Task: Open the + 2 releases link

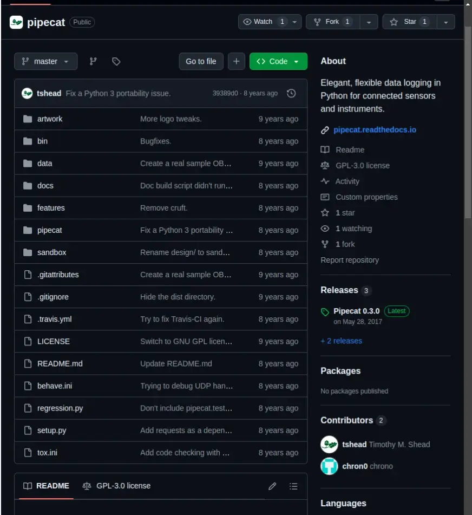Action: (342, 341)
